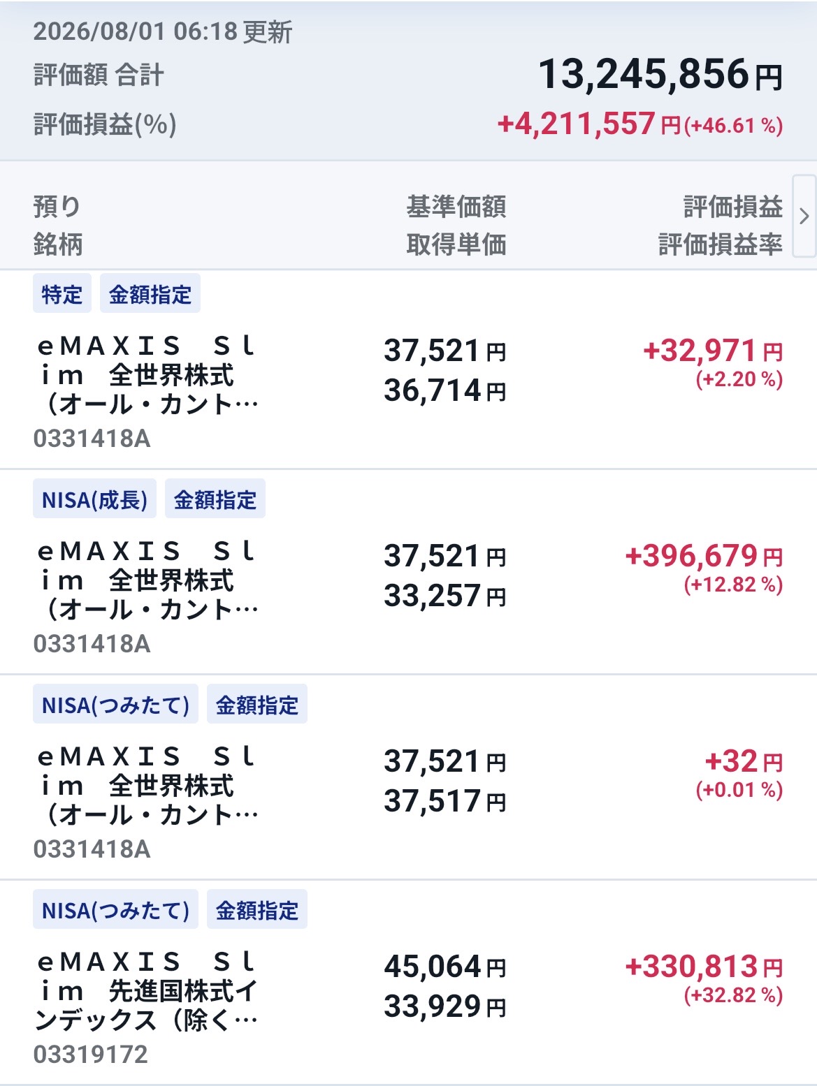This screenshot has height=1086, width=817.
Task: Tap 金額指定 tag next to 特定
Action: coord(150,294)
